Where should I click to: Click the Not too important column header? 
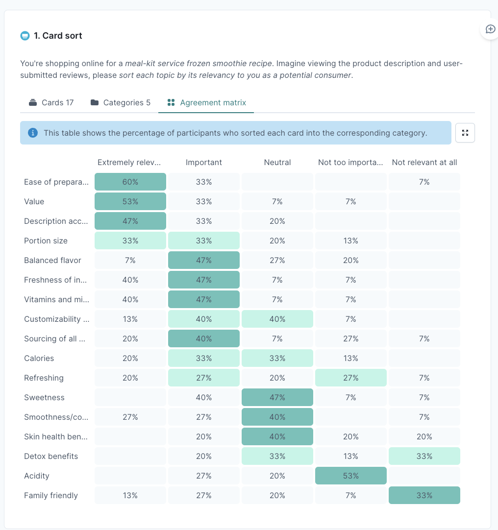(350, 162)
